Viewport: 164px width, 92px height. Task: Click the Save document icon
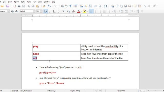8,6
